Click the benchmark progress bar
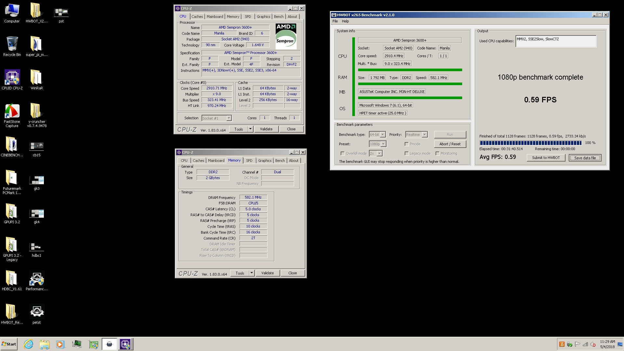Viewport: 624px width, 351px height. coord(530,143)
